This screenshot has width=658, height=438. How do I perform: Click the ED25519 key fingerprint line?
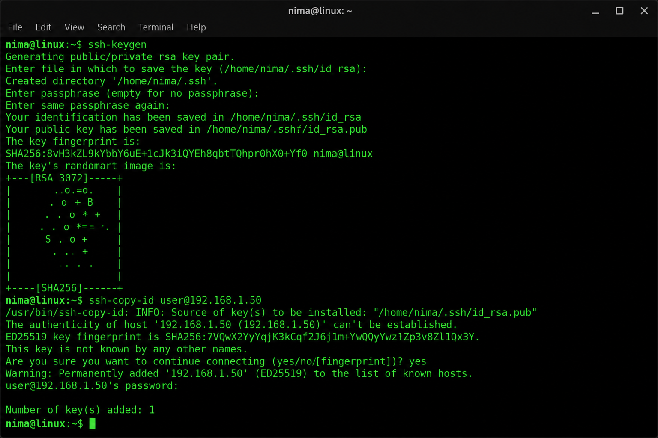point(242,337)
